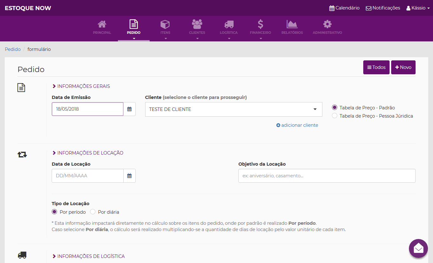Click the envelope icon beside Notificações

tap(369, 8)
